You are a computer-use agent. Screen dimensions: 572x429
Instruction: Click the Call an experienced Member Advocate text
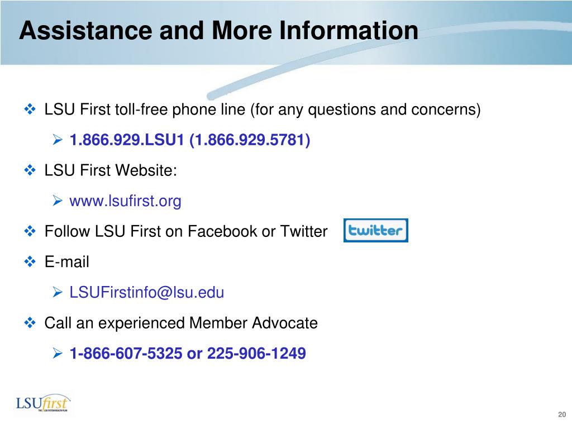point(181,323)
